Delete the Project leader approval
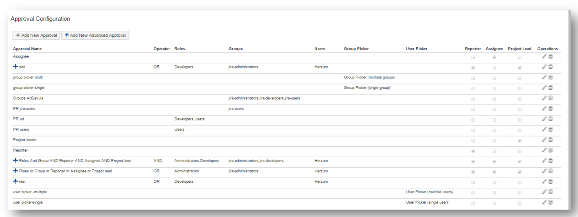This screenshot has height=217, width=578. coord(550,139)
